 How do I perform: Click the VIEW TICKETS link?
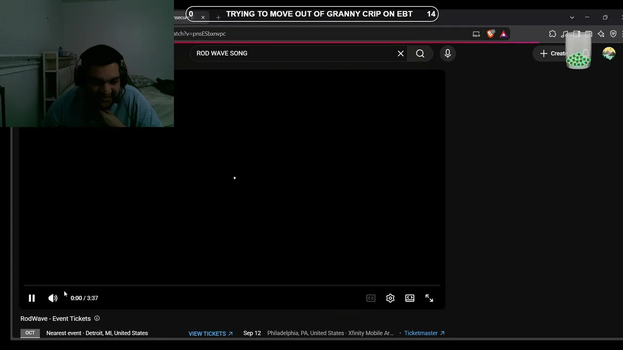coord(211,333)
